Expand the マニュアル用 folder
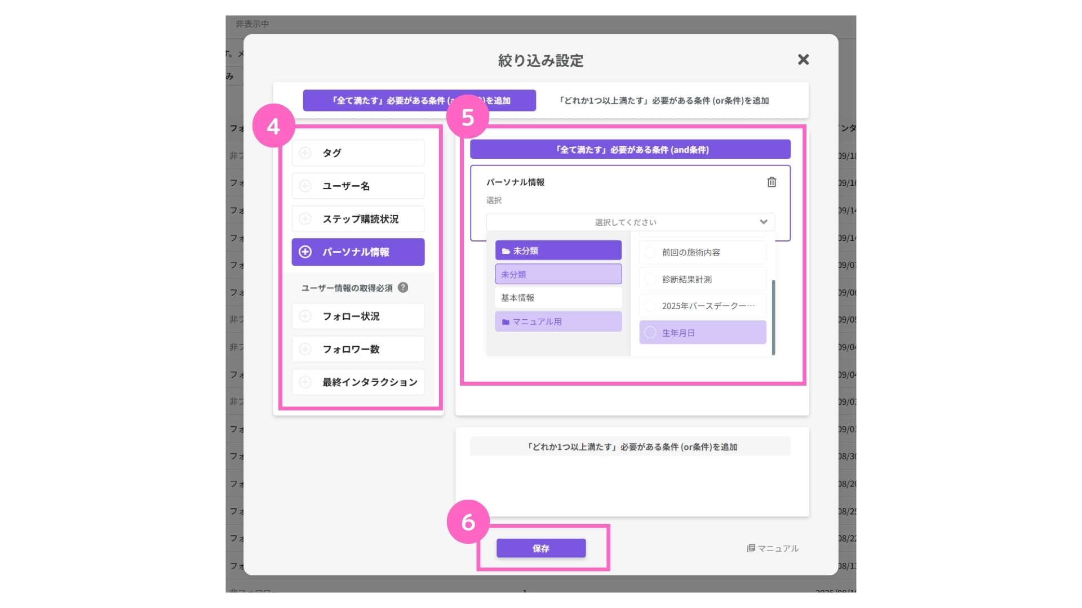This screenshot has width=1082, height=608. click(x=558, y=321)
